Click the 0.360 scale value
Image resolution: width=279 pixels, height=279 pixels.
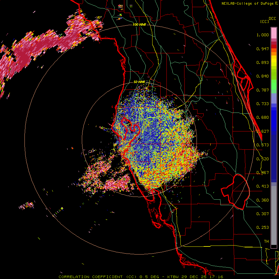pyautogui.click(x=263, y=200)
